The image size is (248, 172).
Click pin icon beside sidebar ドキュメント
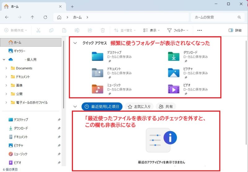tap(59, 137)
